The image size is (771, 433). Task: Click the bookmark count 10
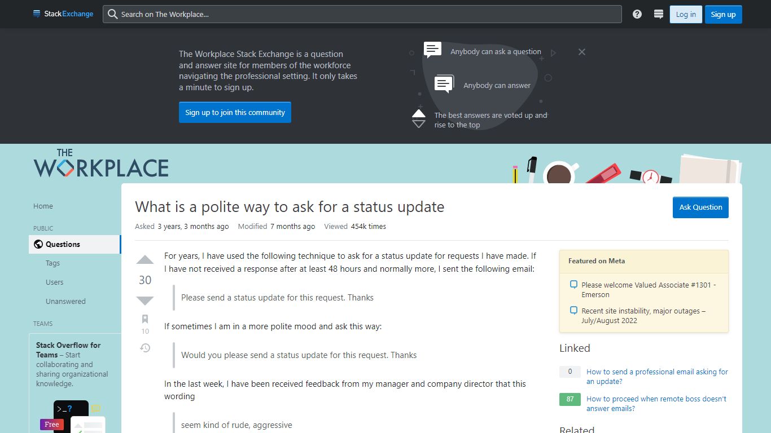145,331
